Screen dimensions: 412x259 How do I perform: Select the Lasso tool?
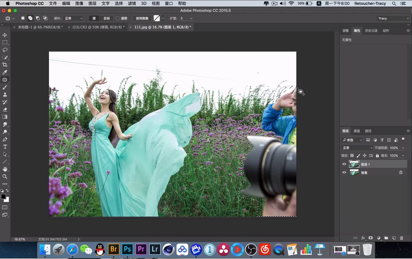point(5,50)
